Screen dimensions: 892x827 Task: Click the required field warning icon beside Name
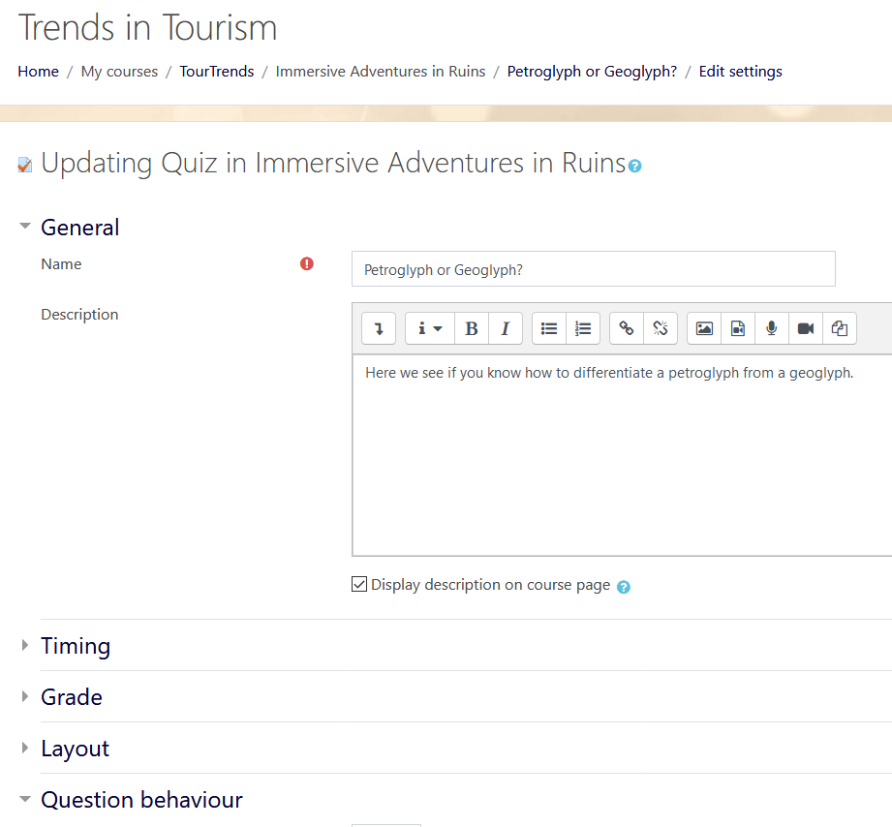point(307,263)
